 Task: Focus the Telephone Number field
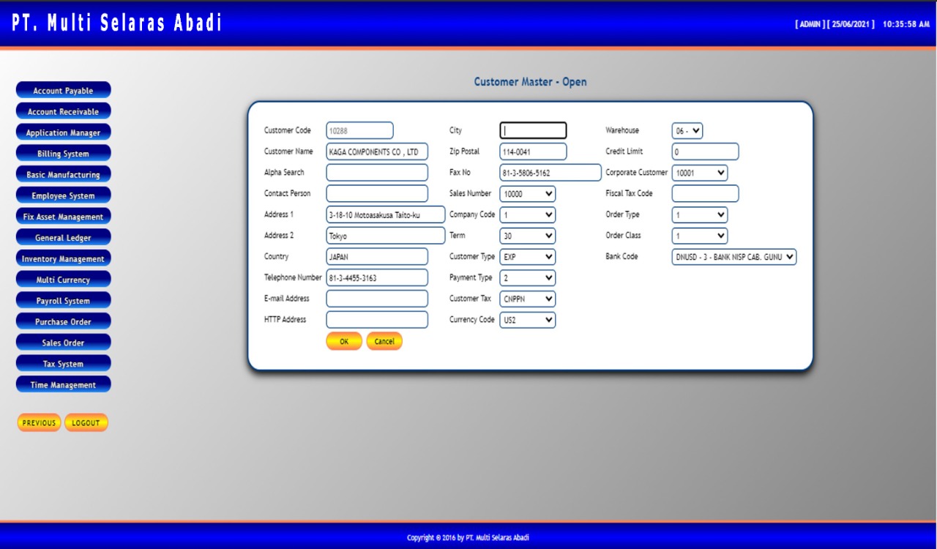click(377, 277)
